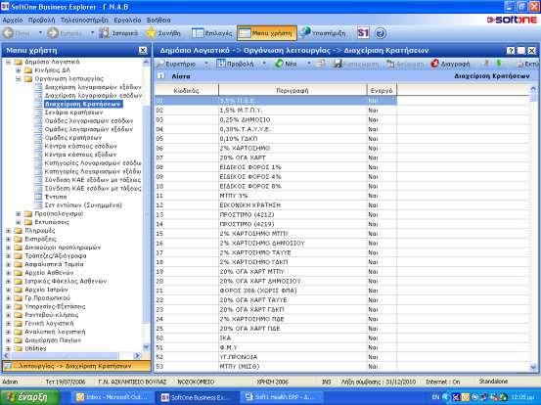Select Ομάδες κρατήσεων tree item
The image size is (541, 405).
point(73,138)
